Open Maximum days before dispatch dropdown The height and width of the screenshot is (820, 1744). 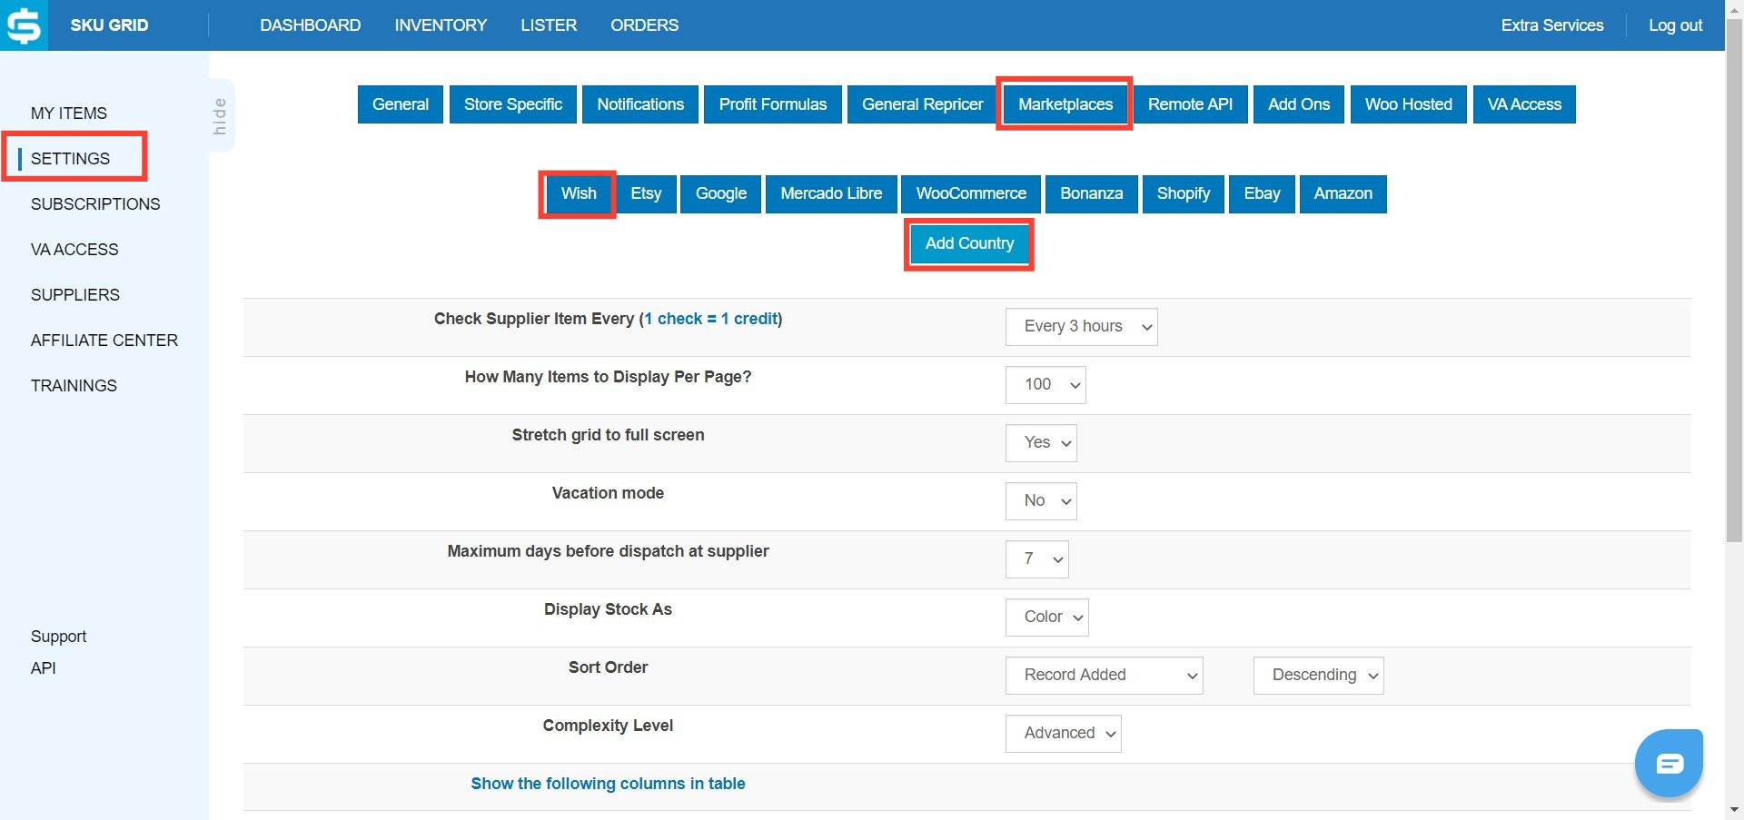tap(1036, 559)
